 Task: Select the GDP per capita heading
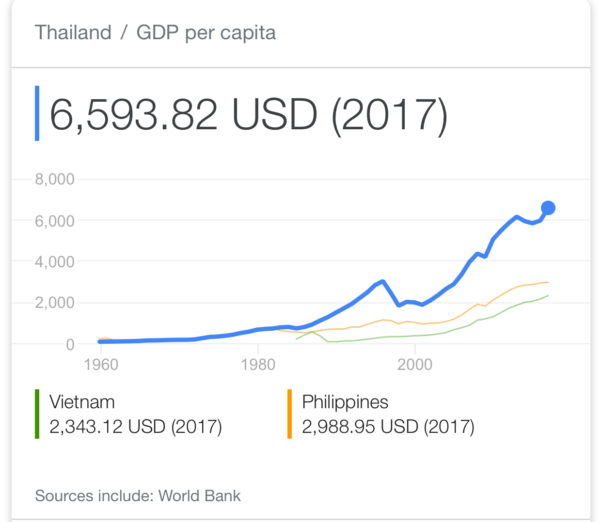tap(206, 33)
